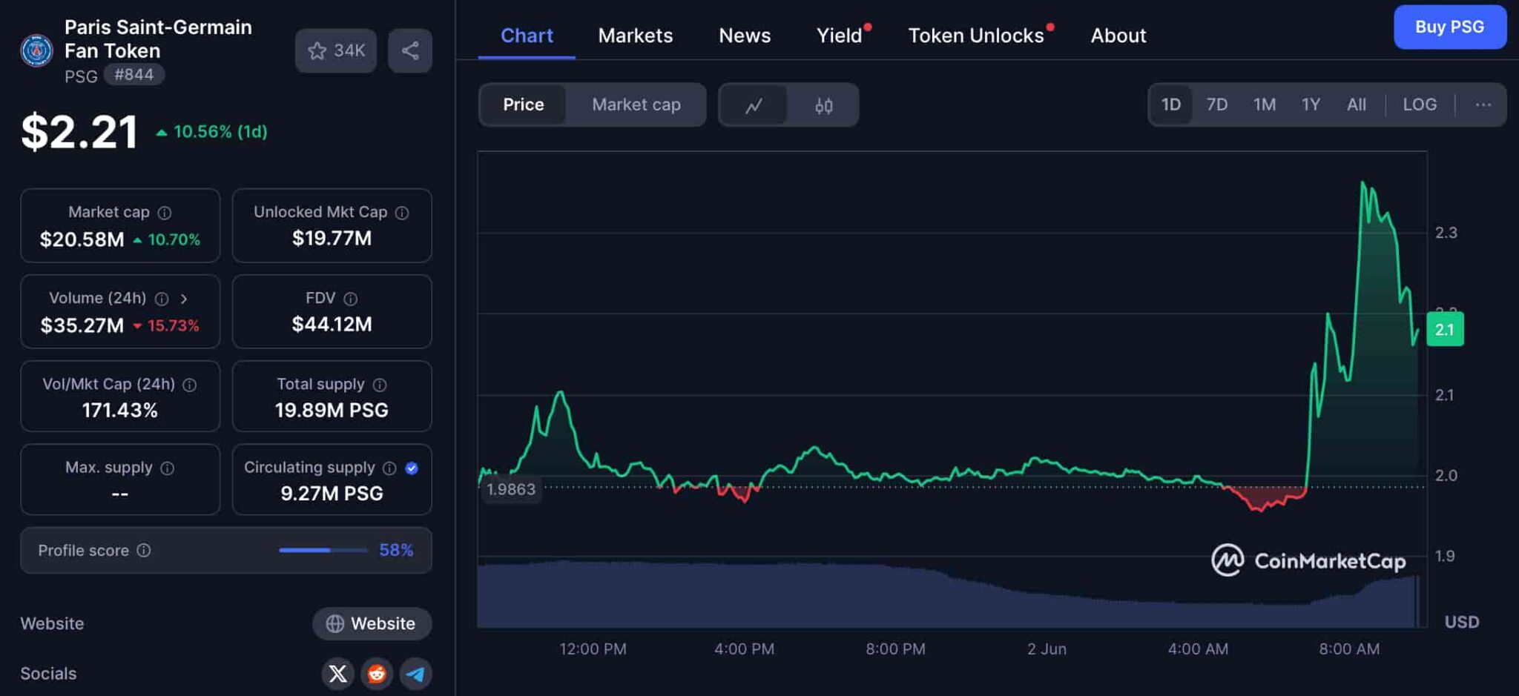Image resolution: width=1519 pixels, height=696 pixels.
Task: Open the X (Twitter) social icon
Action: [x=337, y=673]
